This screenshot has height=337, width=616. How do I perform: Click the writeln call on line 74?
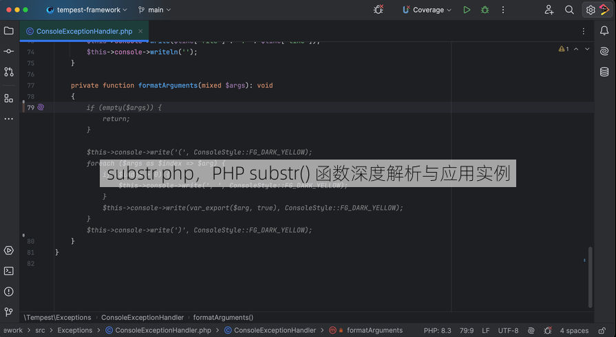tap(164, 52)
